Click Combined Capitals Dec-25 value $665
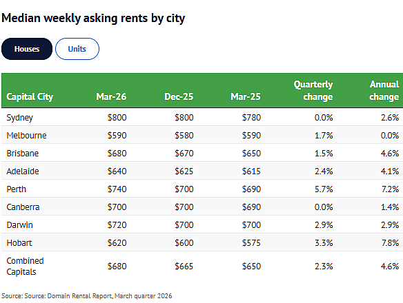The image size is (403, 303). coord(184,267)
